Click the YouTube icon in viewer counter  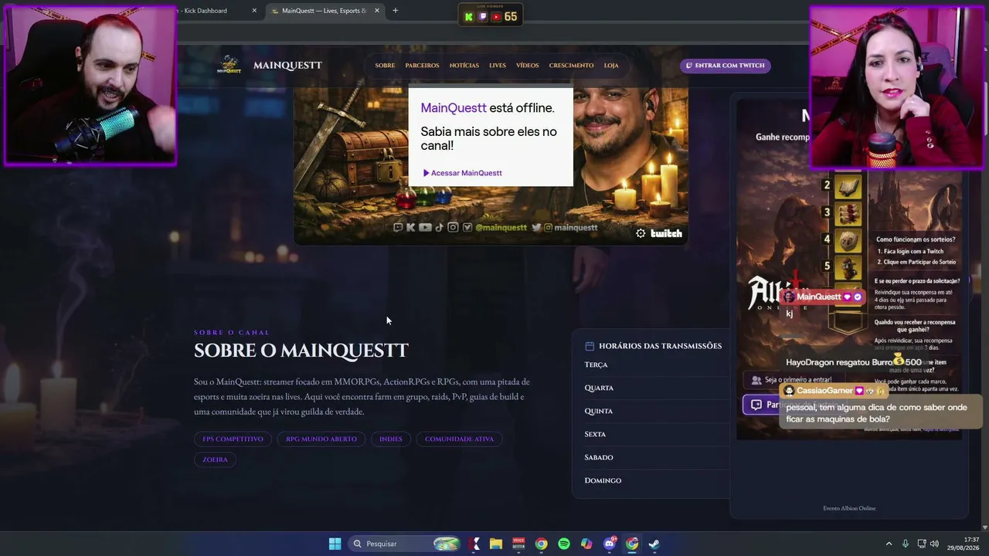(x=496, y=17)
